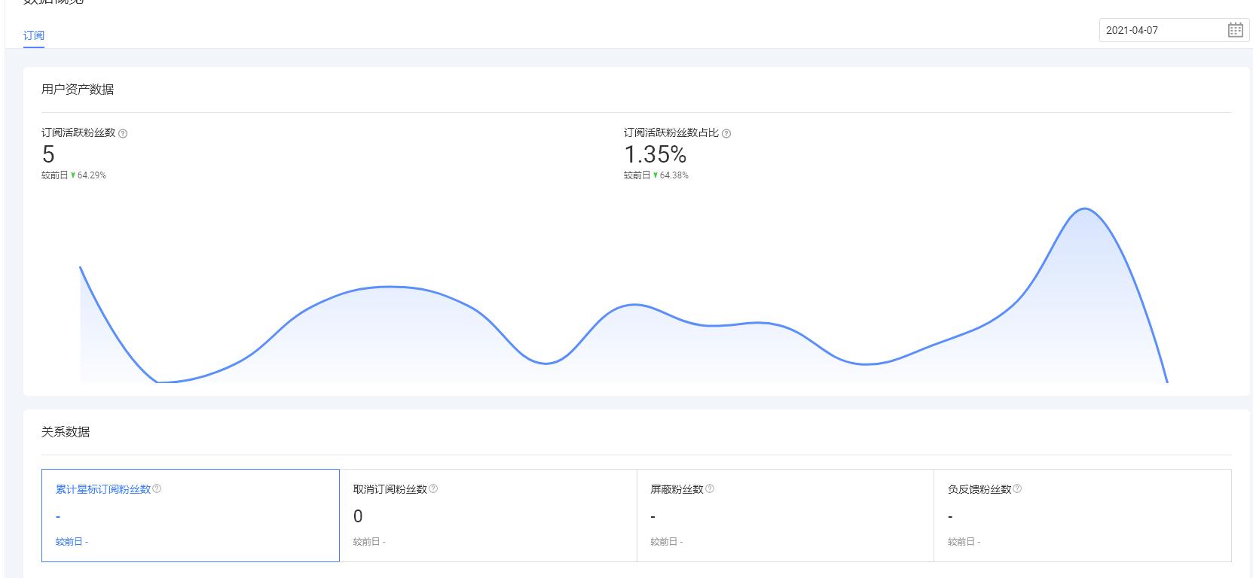Viewport: 1253px width, 578px height.
Task: Click help icon beside 订阅活跃粉丝数占比
Action: tap(726, 133)
